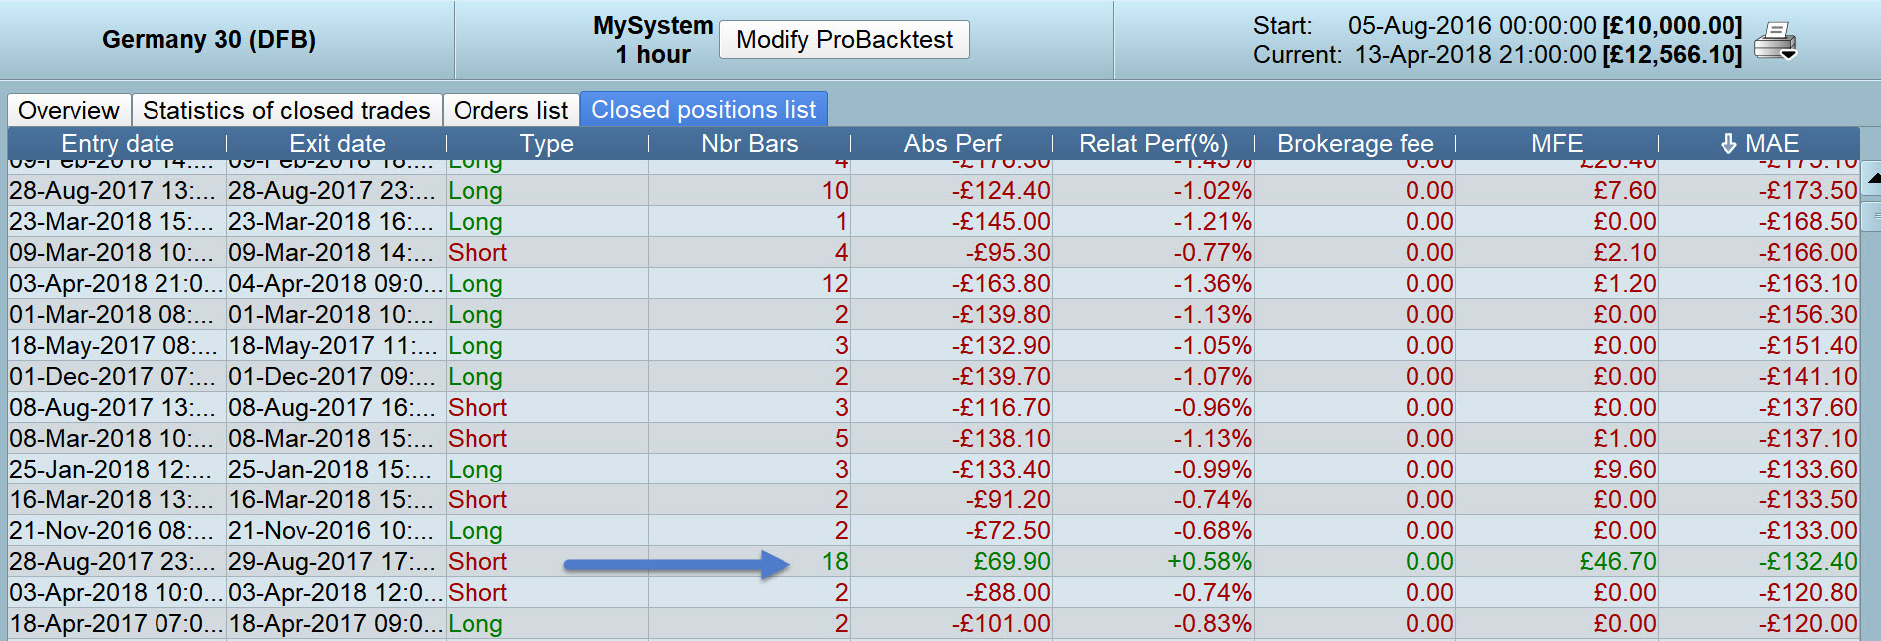Sort by Brokerage fee column
1881x641 pixels.
pyautogui.click(x=1356, y=144)
